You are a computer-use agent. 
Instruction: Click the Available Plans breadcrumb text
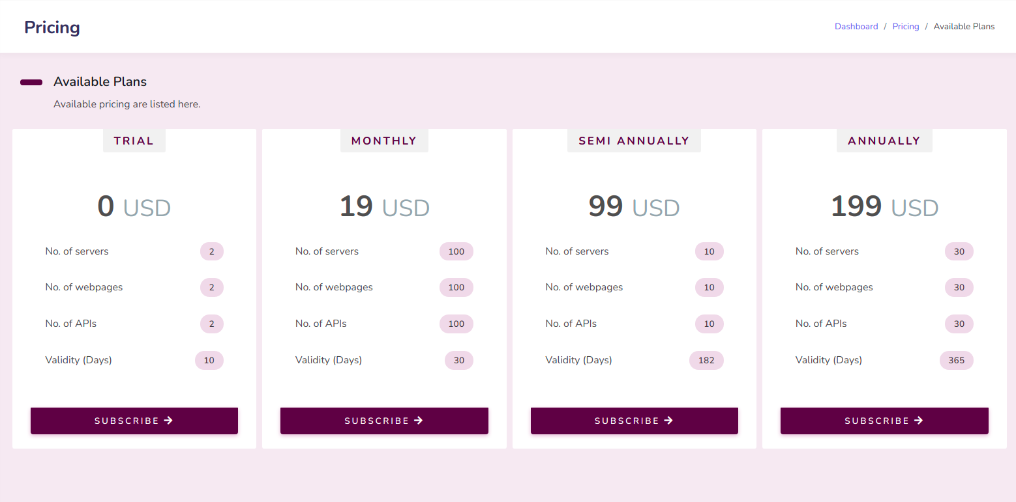point(964,27)
